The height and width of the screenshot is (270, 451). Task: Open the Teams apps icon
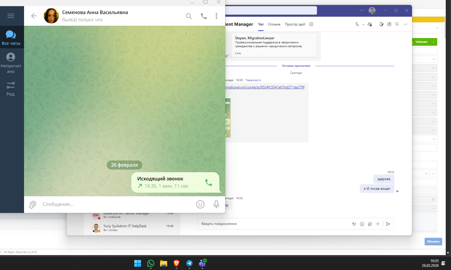tap(389, 24)
